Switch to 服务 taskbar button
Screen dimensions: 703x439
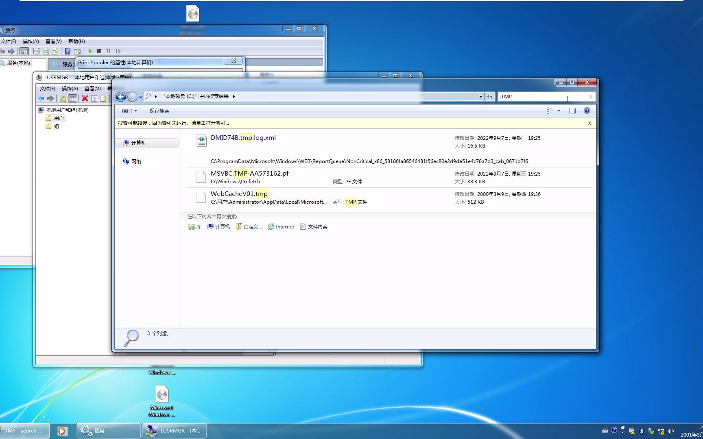(108, 431)
